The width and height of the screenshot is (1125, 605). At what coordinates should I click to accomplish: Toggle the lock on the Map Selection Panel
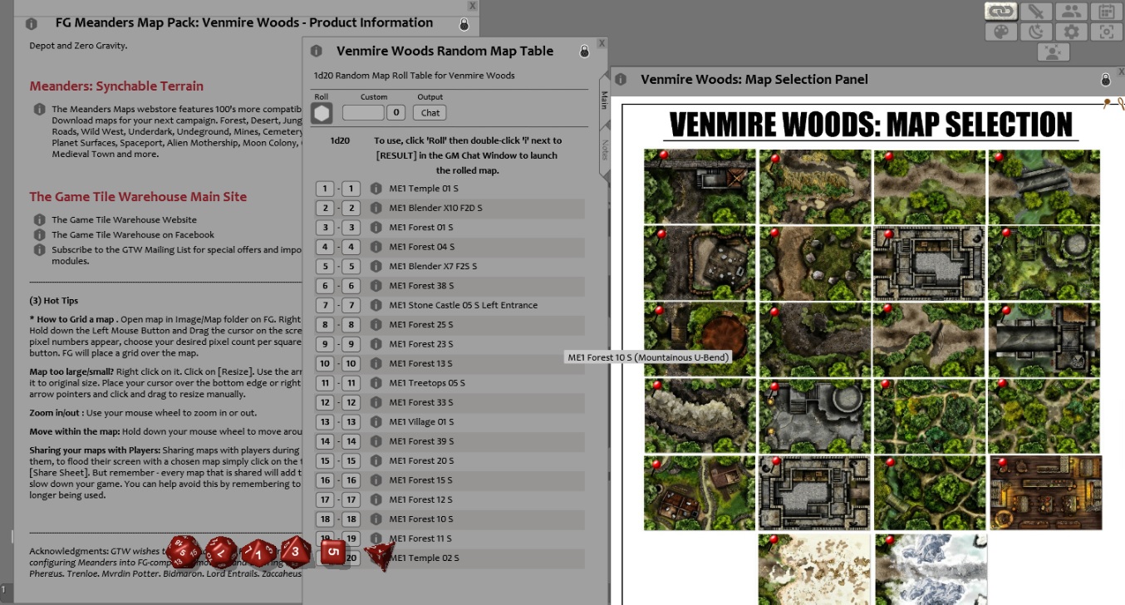click(x=1106, y=80)
